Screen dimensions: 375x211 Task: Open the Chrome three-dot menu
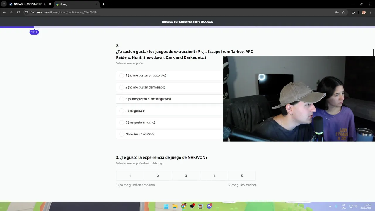[x=371, y=12]
